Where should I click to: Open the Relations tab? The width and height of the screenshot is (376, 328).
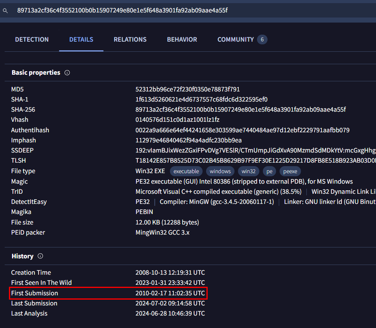click(x=130, y=40)
